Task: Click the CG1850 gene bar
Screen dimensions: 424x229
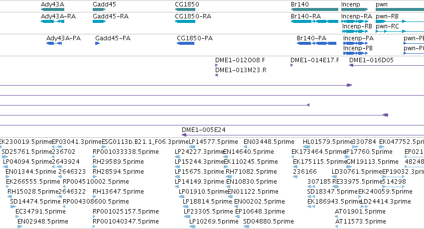Action: [185, 9]
